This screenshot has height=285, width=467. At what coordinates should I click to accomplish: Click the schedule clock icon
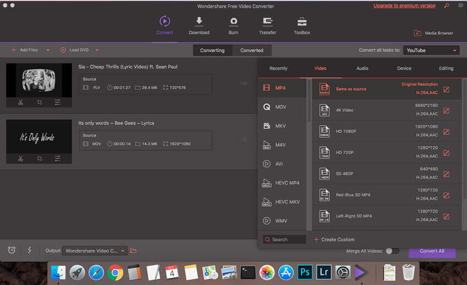pyautogui.click(x=12, y=250)
